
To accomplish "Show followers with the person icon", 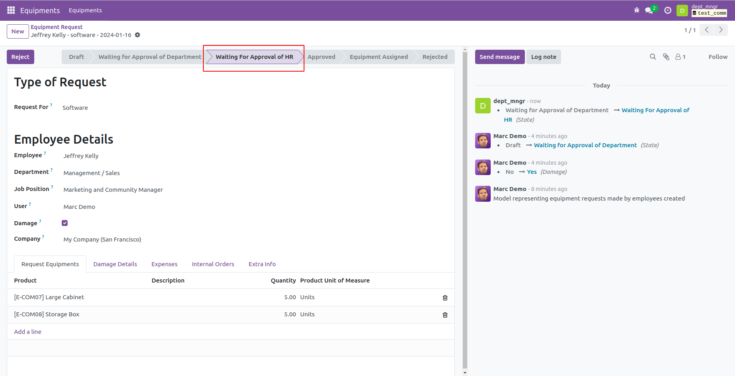I will pos(680,57).
